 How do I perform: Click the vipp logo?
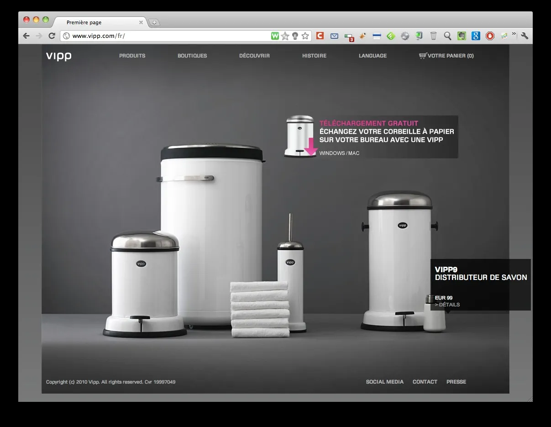[59, 56]
